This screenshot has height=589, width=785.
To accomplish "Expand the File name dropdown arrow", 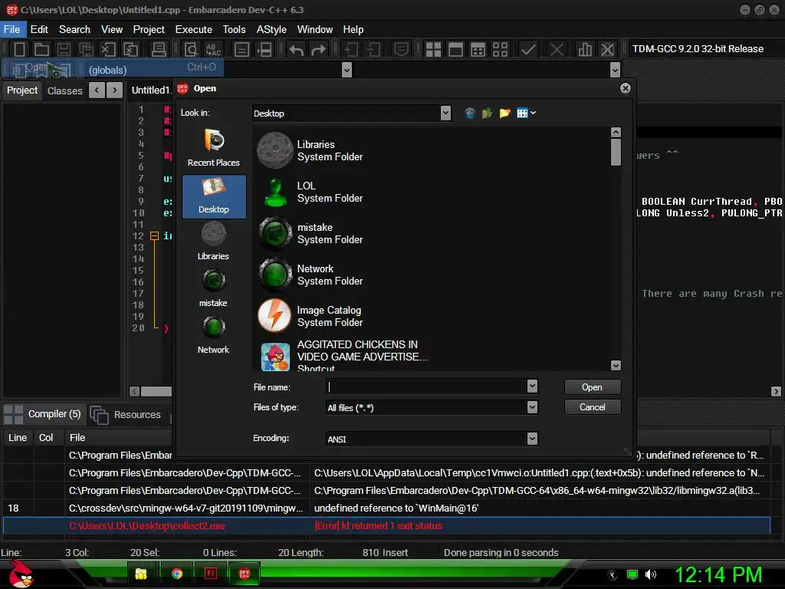I will pyautogui.click(x=532, y=387).
